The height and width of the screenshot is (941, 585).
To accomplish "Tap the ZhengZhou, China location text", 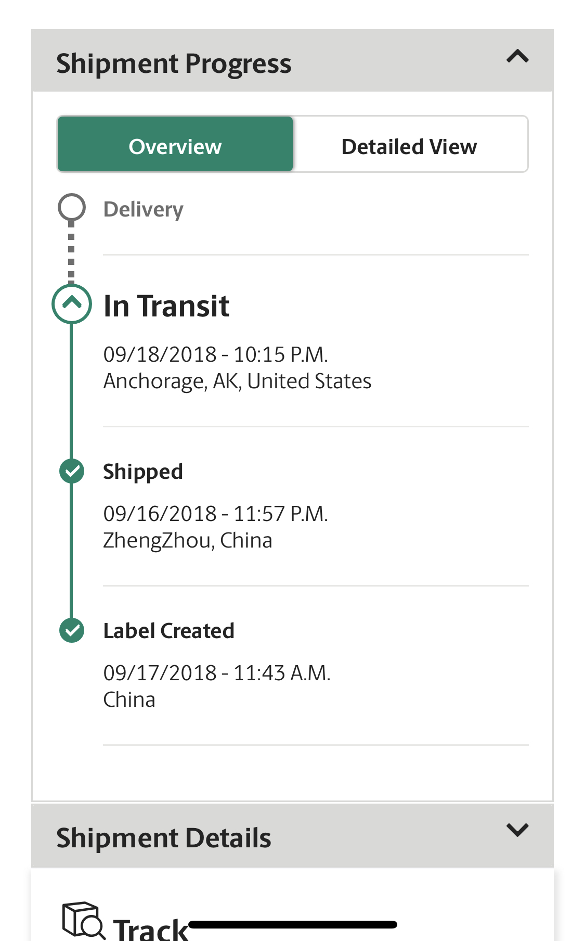I will pos(188,541).
